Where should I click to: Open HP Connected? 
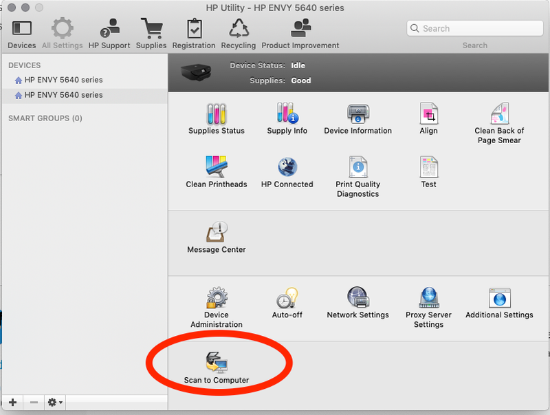287,172
